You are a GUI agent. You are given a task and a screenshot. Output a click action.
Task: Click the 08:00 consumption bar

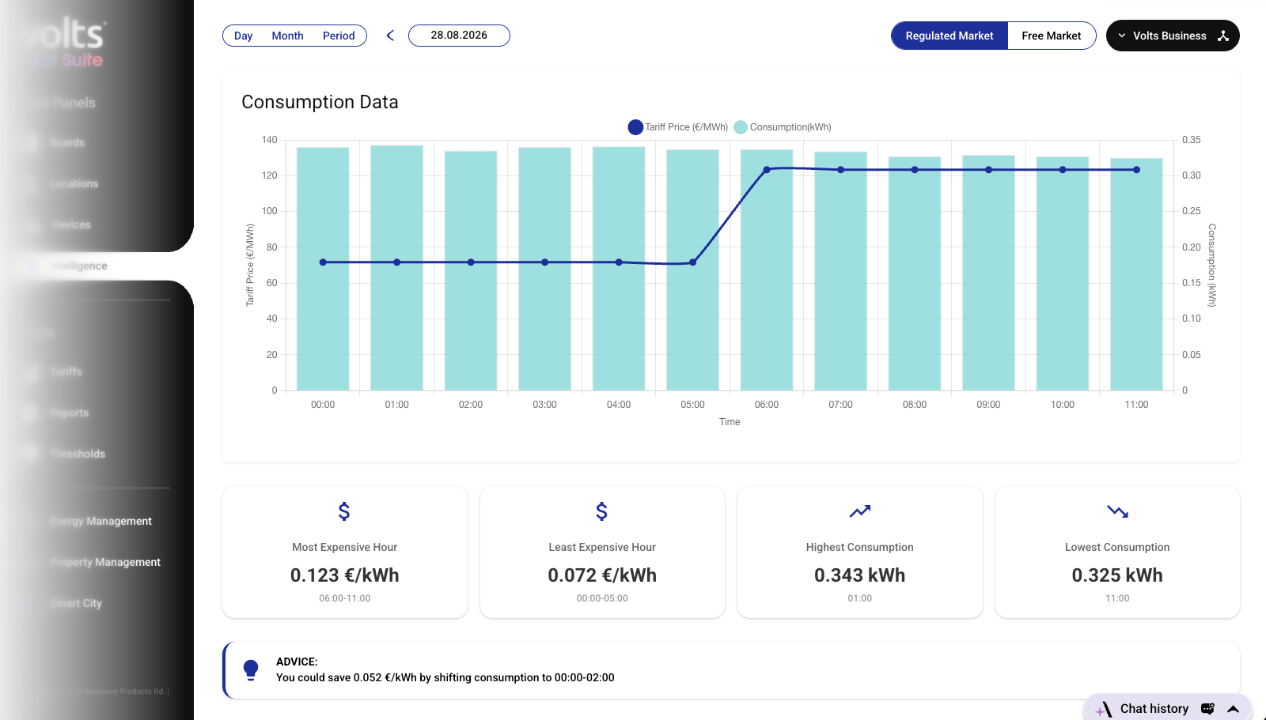coord(915,273)
